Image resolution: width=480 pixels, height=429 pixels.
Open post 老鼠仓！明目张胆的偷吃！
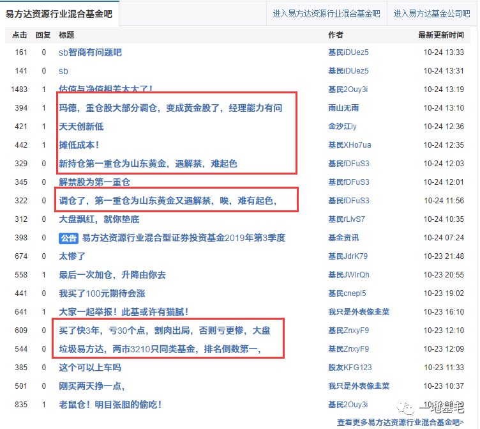110,405
